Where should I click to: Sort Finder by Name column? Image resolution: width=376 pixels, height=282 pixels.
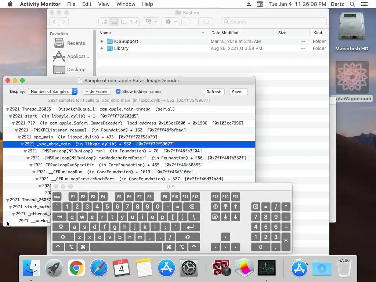click(x=152, y=33)
